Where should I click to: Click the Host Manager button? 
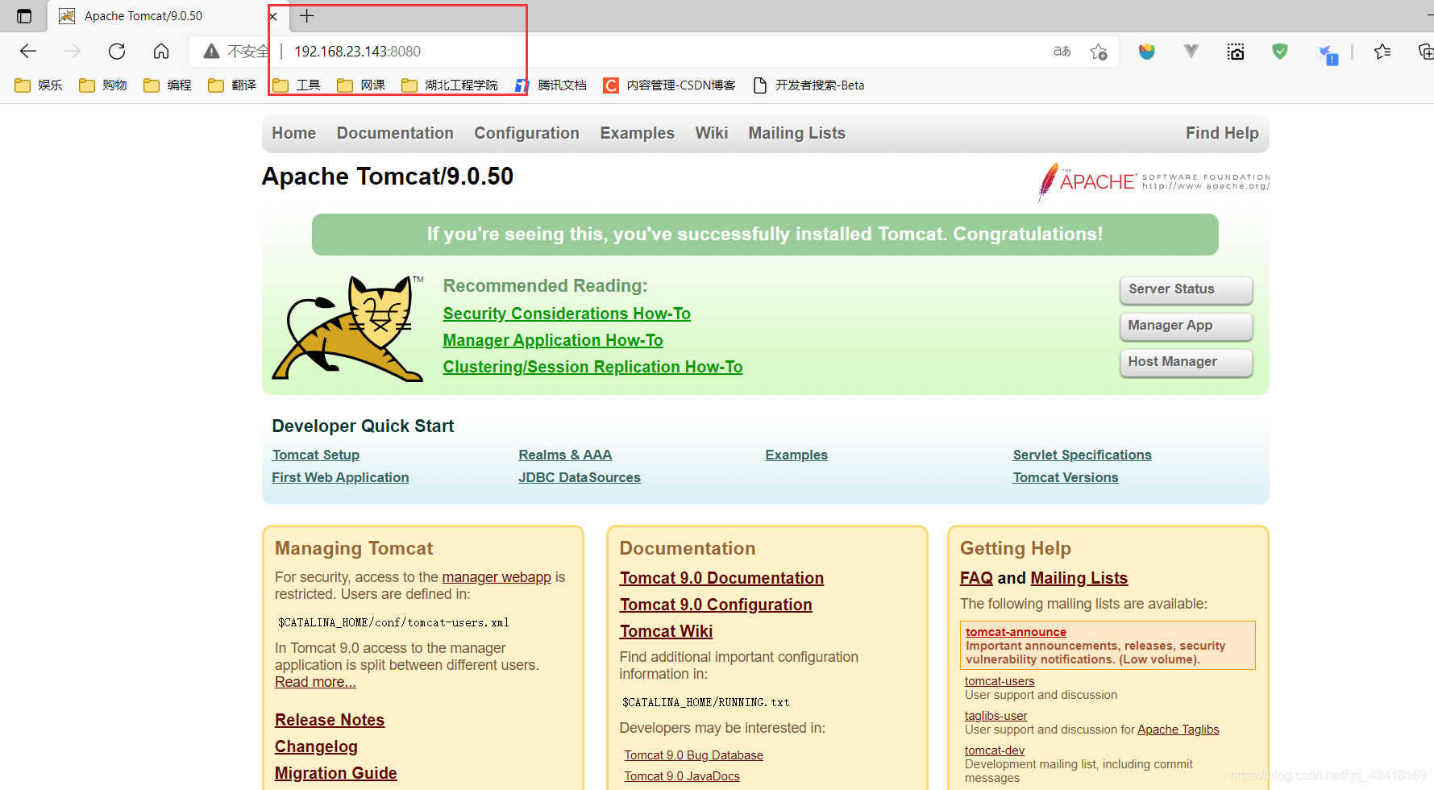pos(1186,362)
